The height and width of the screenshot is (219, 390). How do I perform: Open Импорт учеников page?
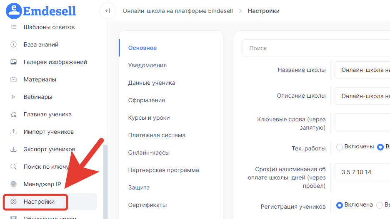click(x=48, y=132)
